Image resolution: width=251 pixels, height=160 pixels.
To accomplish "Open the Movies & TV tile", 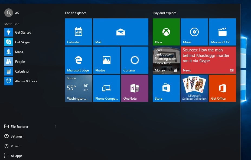I will 223,32.
